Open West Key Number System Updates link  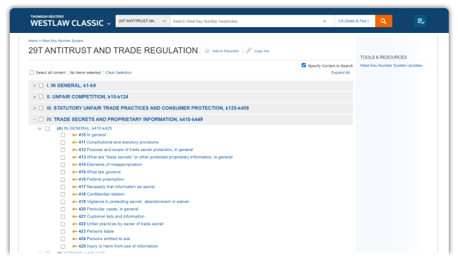[391, 65]
